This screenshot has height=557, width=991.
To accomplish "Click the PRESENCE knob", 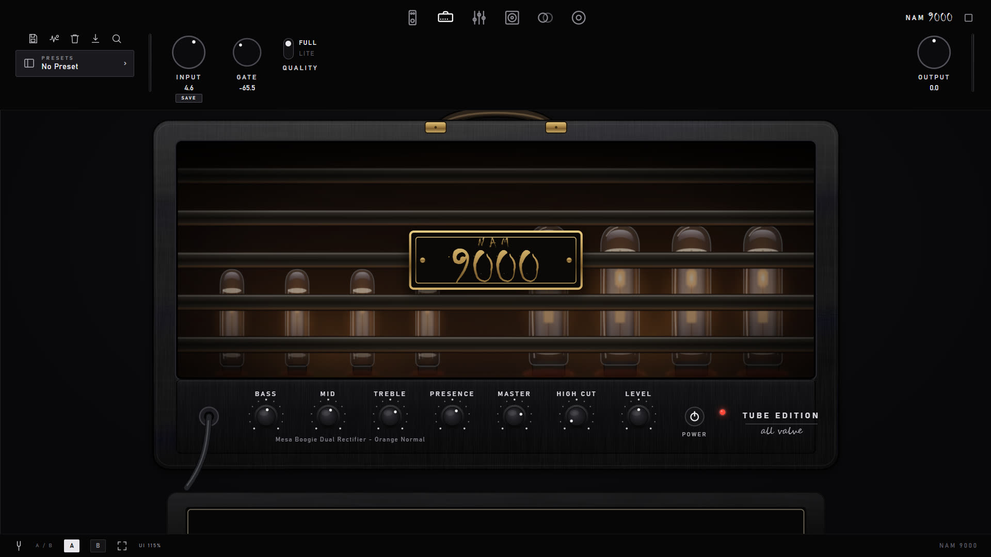I will click(x=452, y=416).
